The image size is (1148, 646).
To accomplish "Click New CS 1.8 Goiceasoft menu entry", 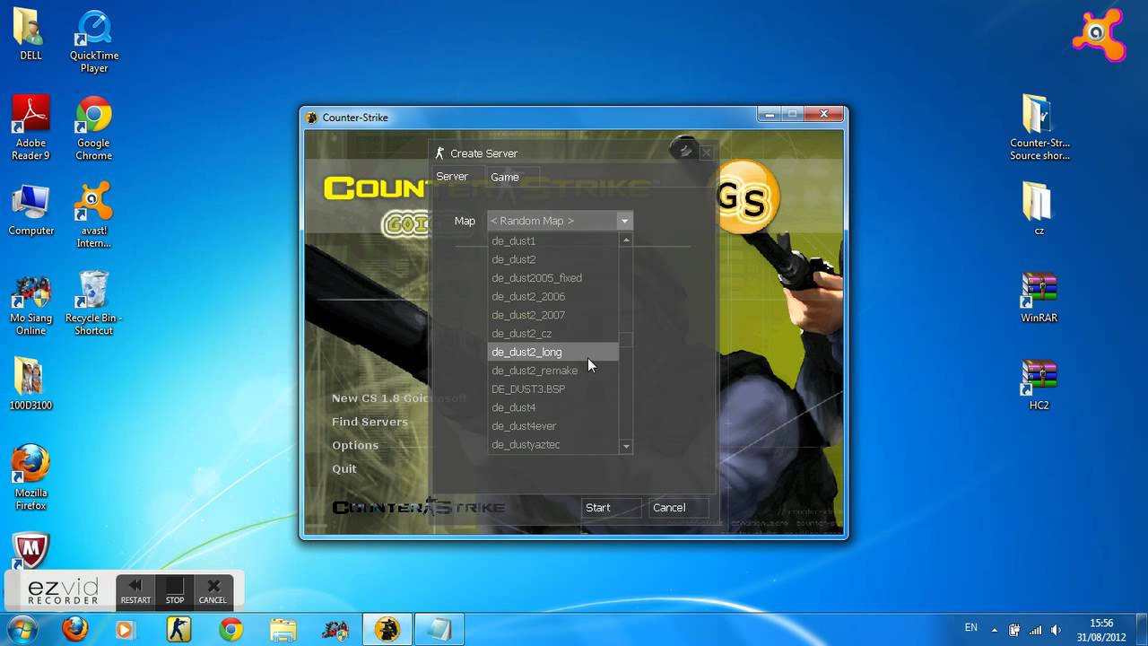I will coord(399,398).
